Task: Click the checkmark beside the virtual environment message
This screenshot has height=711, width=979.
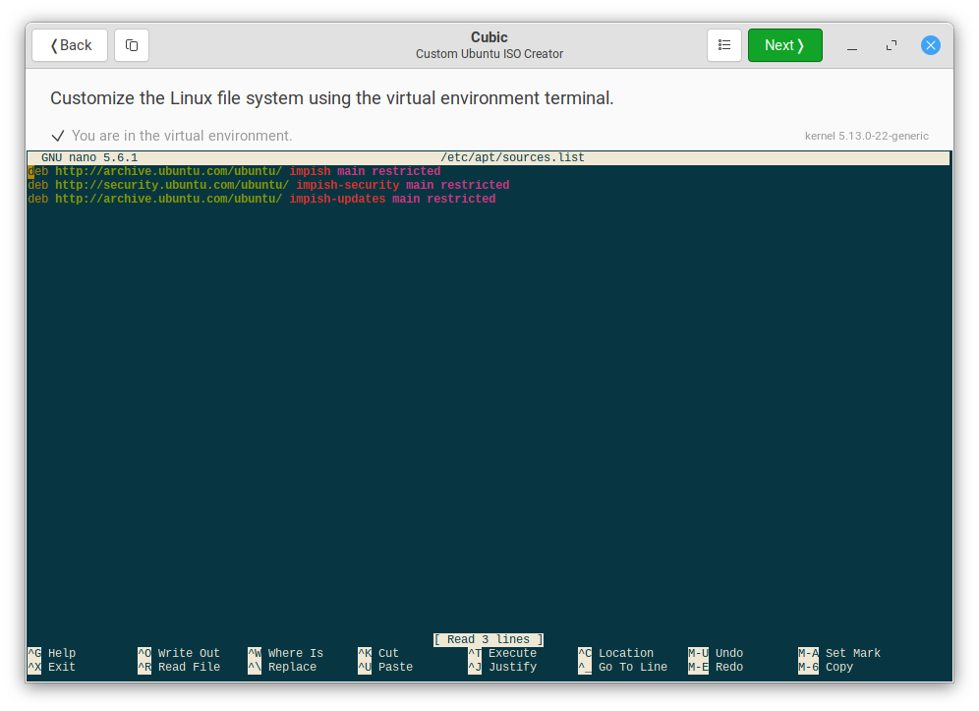Action: click(x=58, y=136)
